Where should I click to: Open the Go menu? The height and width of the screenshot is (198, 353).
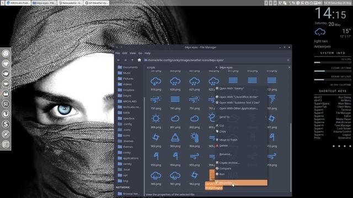pos(140,53)
